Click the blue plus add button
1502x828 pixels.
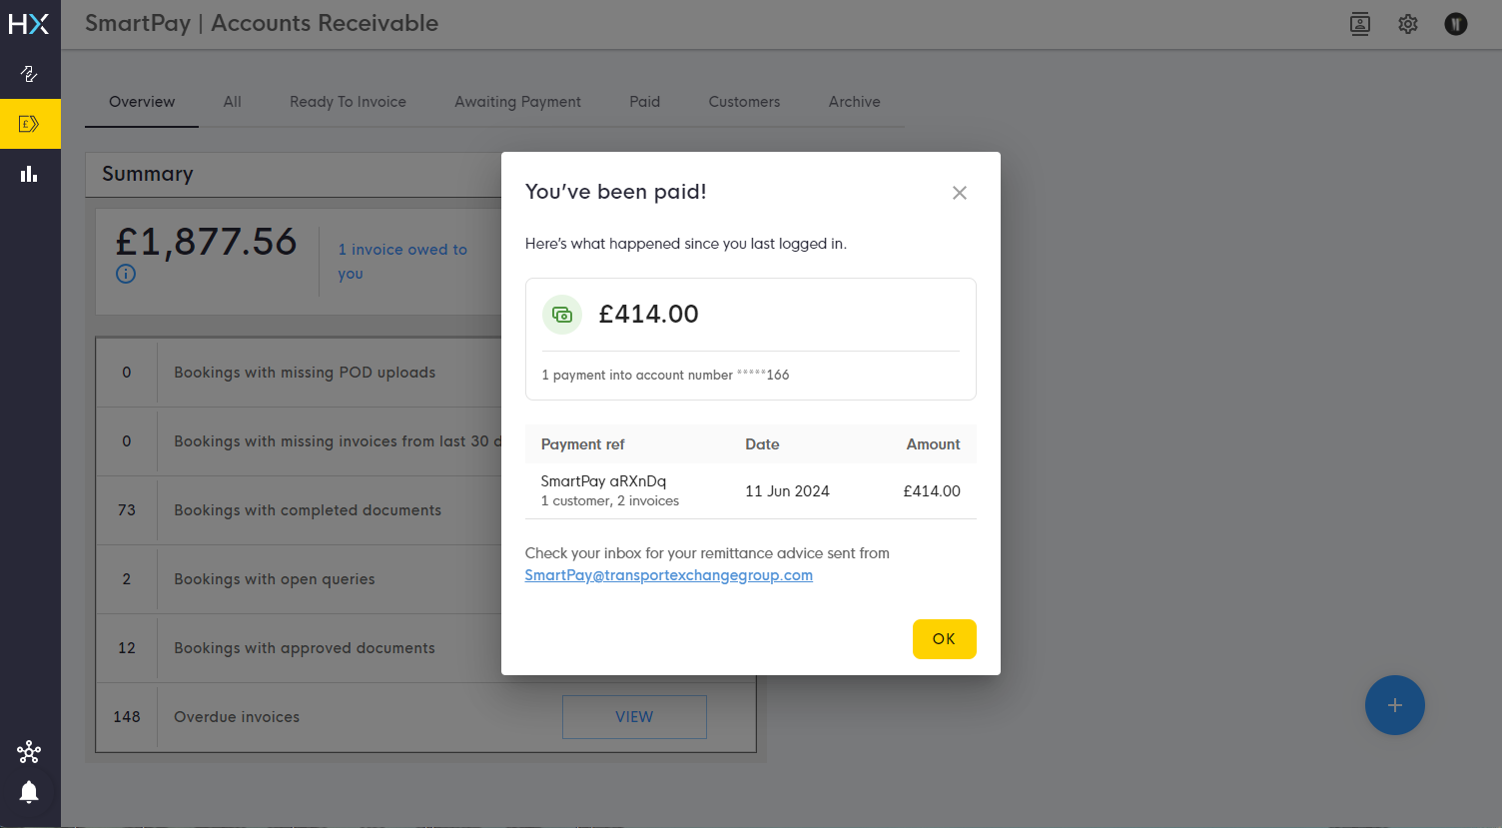click(x=1395, y=705)
